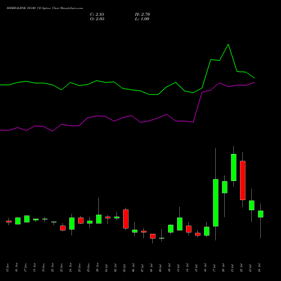This screenshot has width=281, height=281.
Task: Select the high value 'H: 2.70'
Action: coord(142,15)
